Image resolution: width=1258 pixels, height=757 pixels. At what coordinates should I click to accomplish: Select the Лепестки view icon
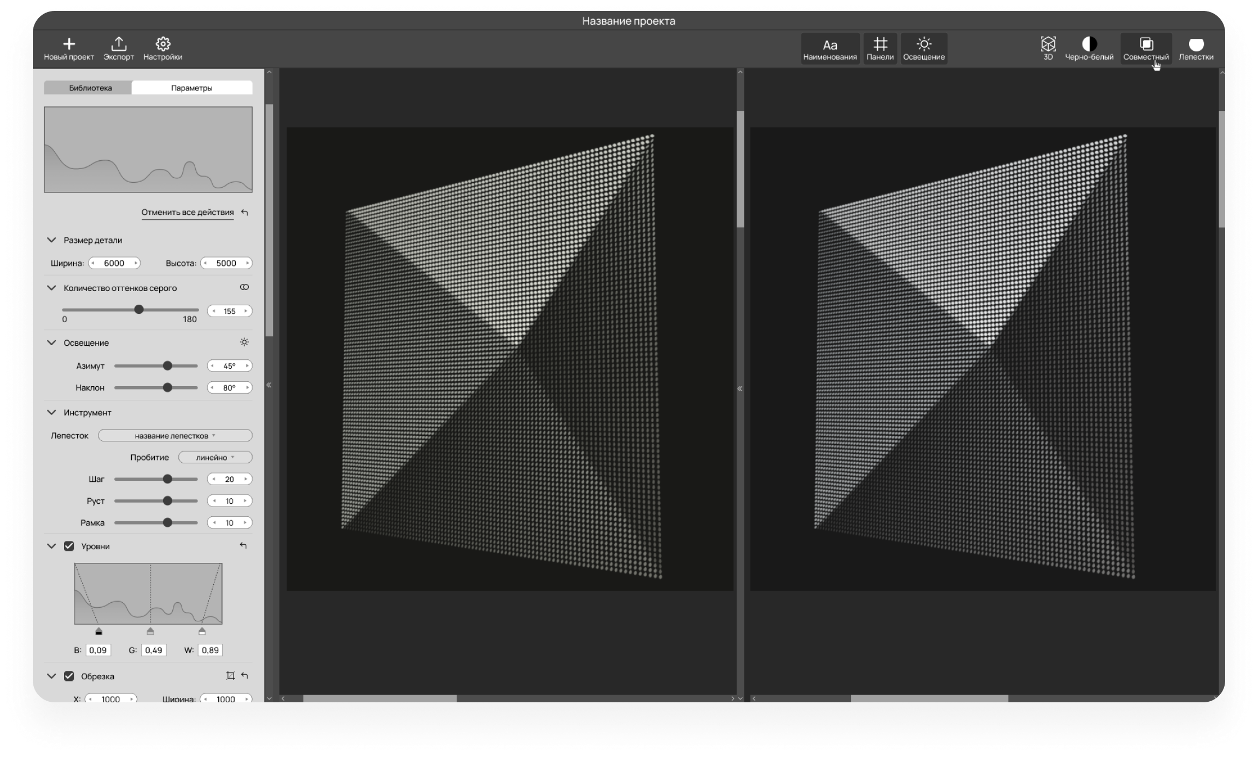pos(1196,44)
